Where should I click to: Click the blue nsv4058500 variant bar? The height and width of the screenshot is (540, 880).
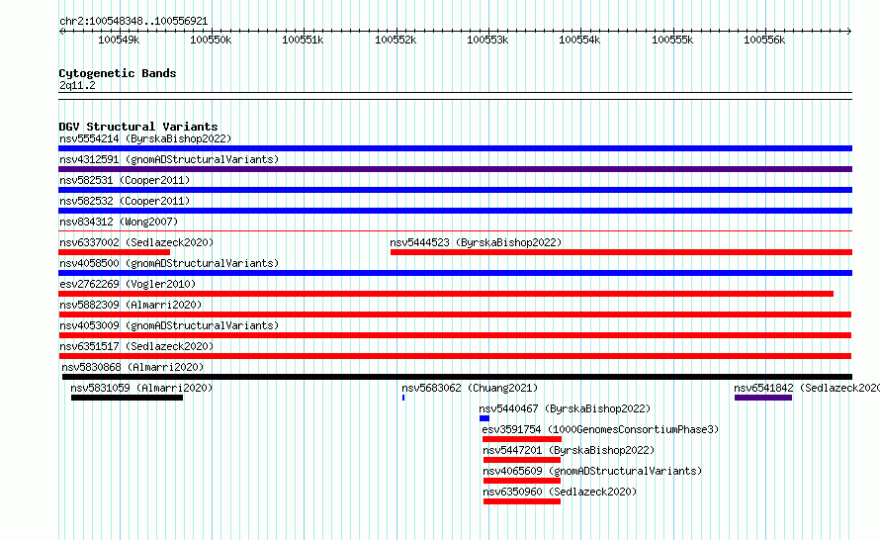click(x=455, y=273)
